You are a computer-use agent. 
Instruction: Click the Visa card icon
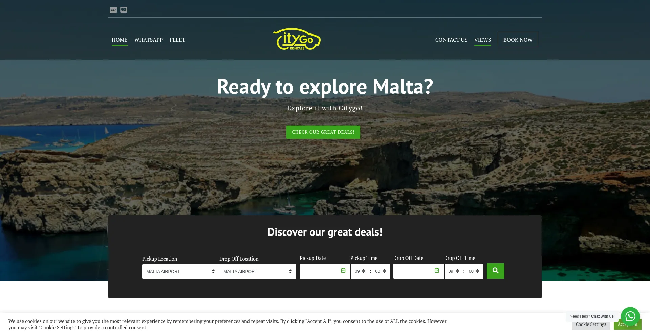tap(113, 10)
